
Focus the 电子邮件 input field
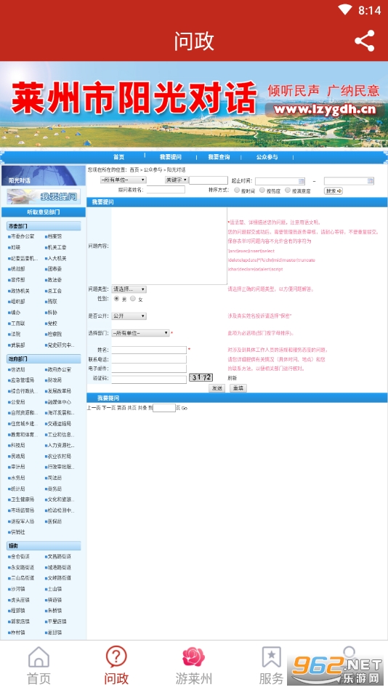coord(149,369)
